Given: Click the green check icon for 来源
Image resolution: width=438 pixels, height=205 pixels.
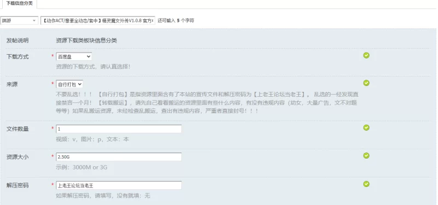Looking at the screenshot, I should point(366,83).
